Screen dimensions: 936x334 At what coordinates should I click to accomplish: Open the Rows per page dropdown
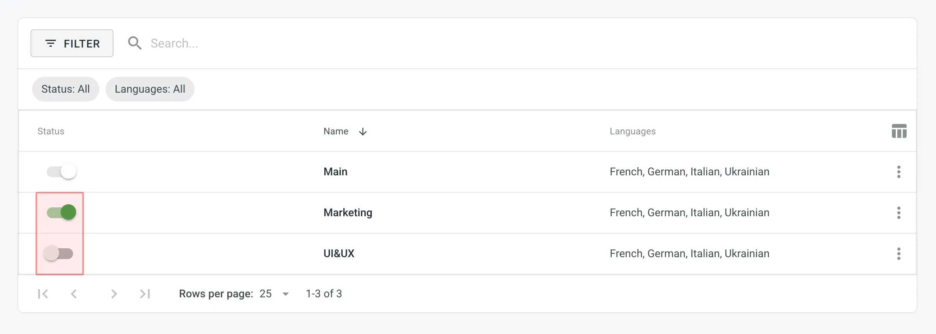click(x=275, y=294)
